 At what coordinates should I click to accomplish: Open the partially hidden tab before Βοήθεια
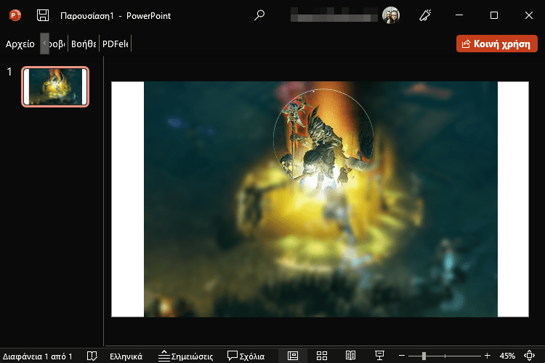(x=57, y=44)
